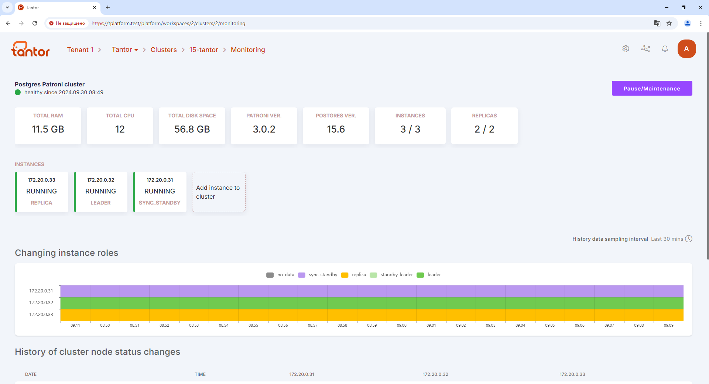The height and width of the screenshot is (384, 709).
Task: Open the Chrome profile icon
Action: point(688,23)
